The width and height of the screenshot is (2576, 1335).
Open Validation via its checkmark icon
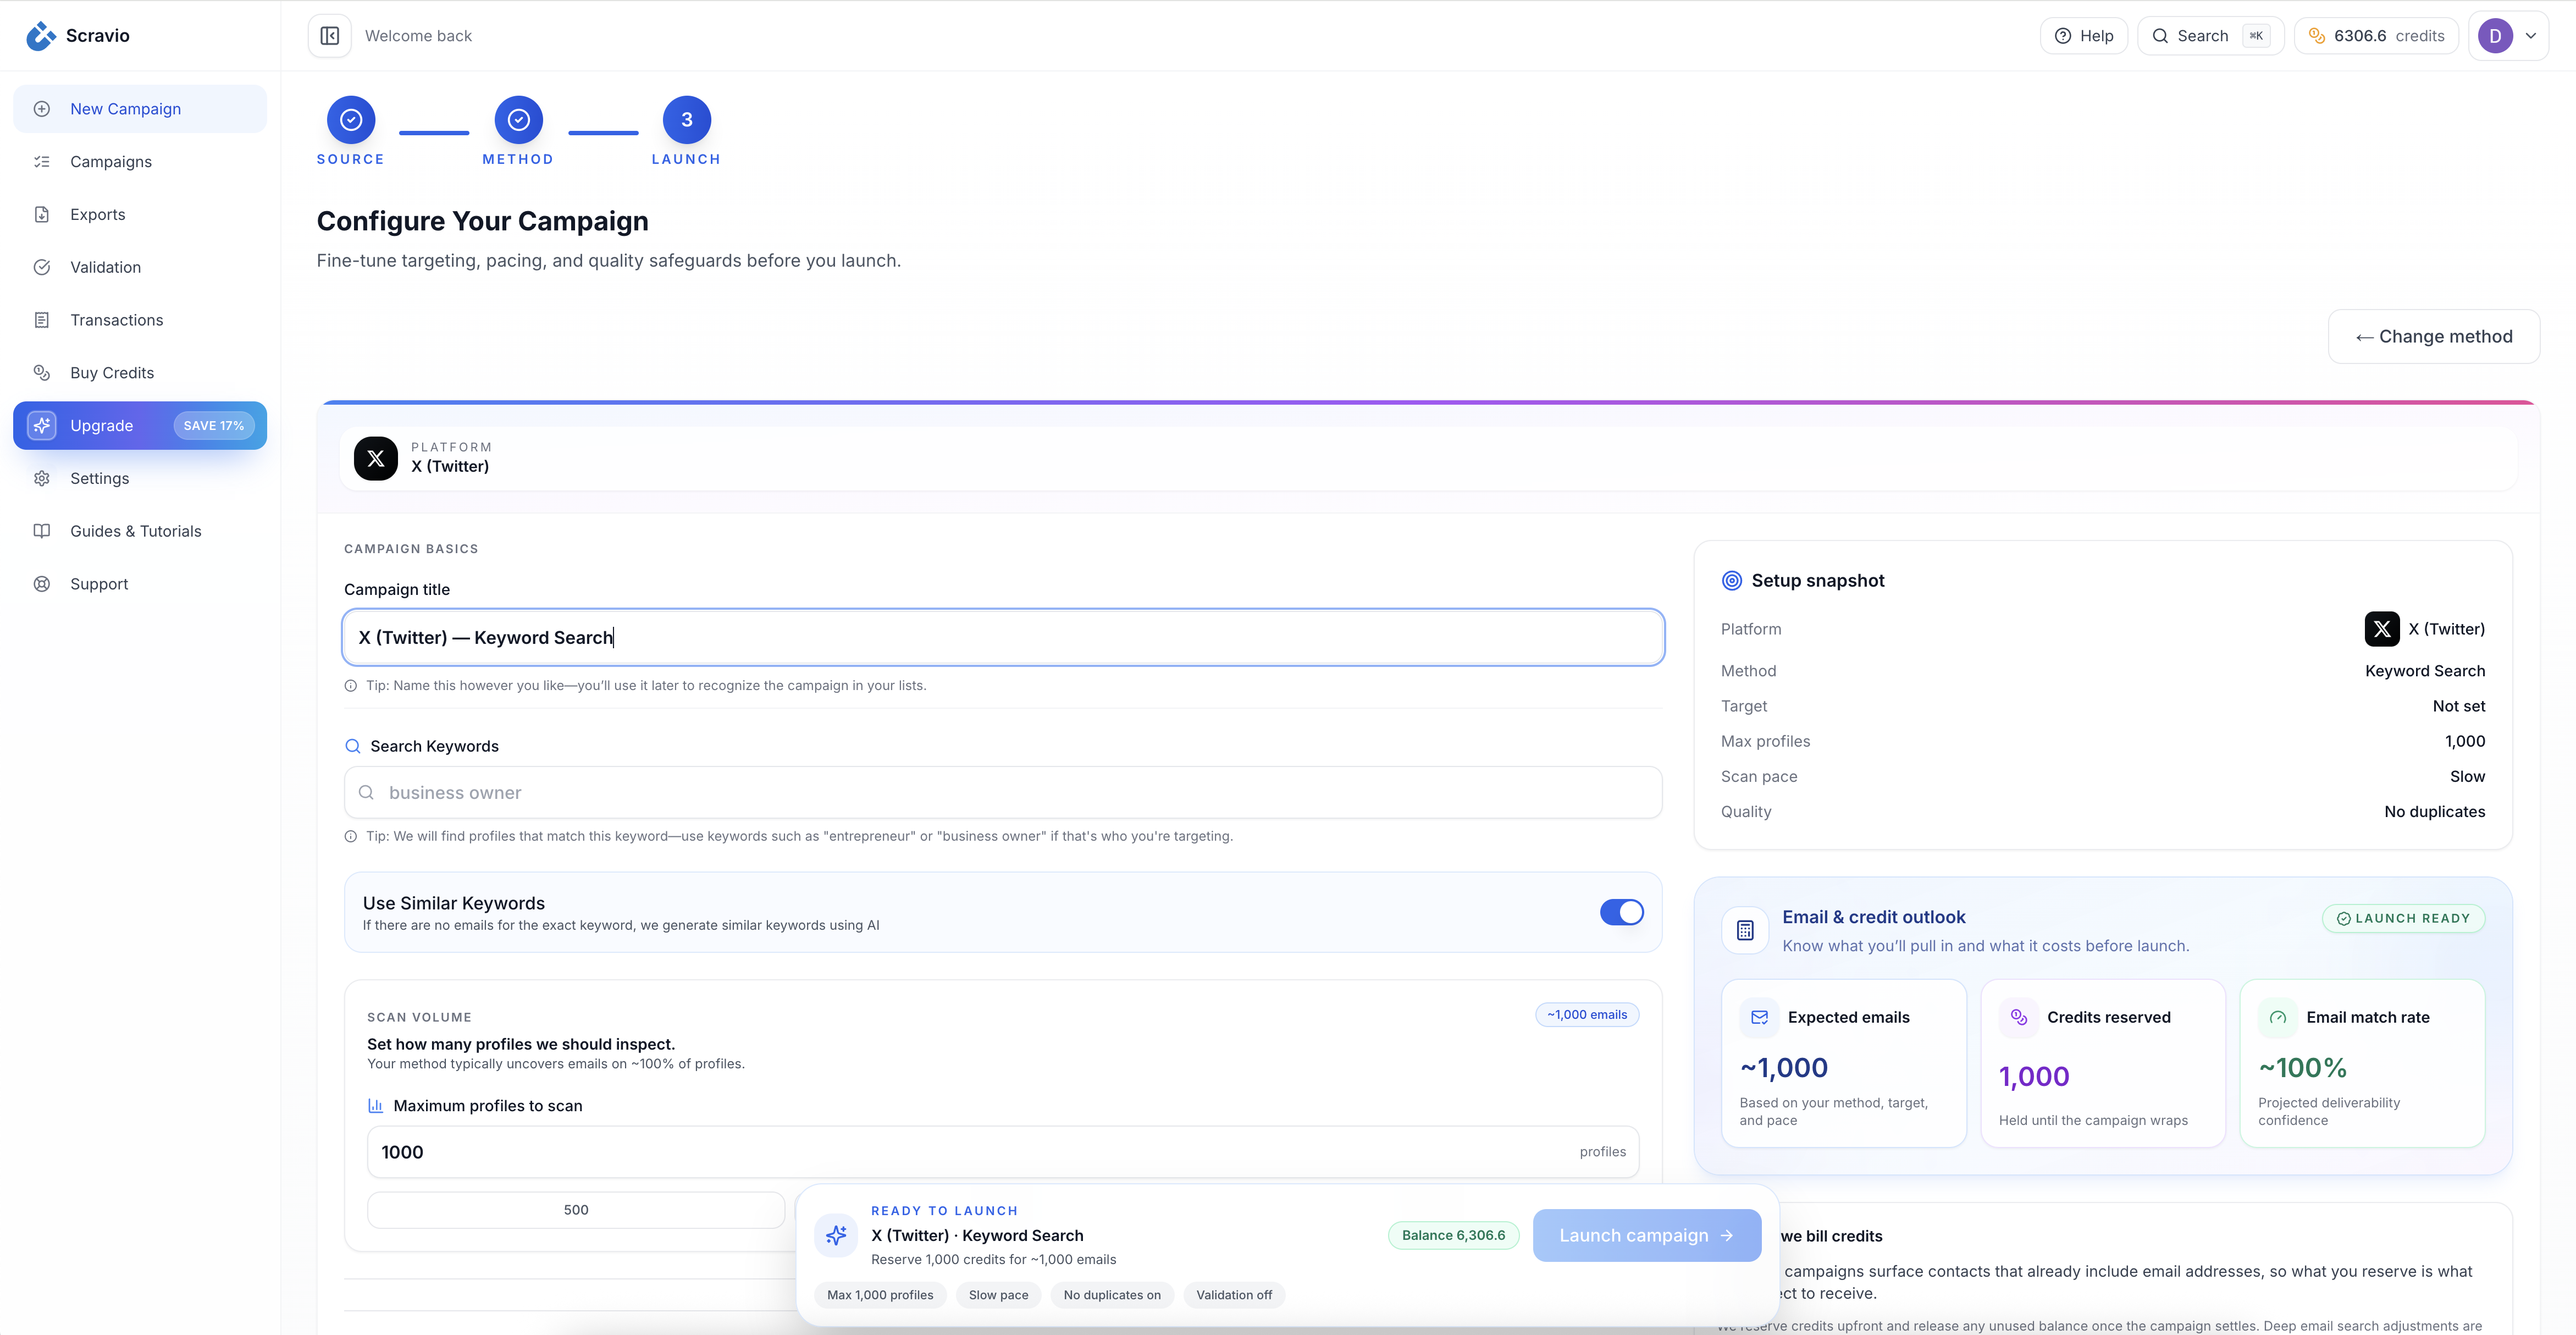point(42,267)
